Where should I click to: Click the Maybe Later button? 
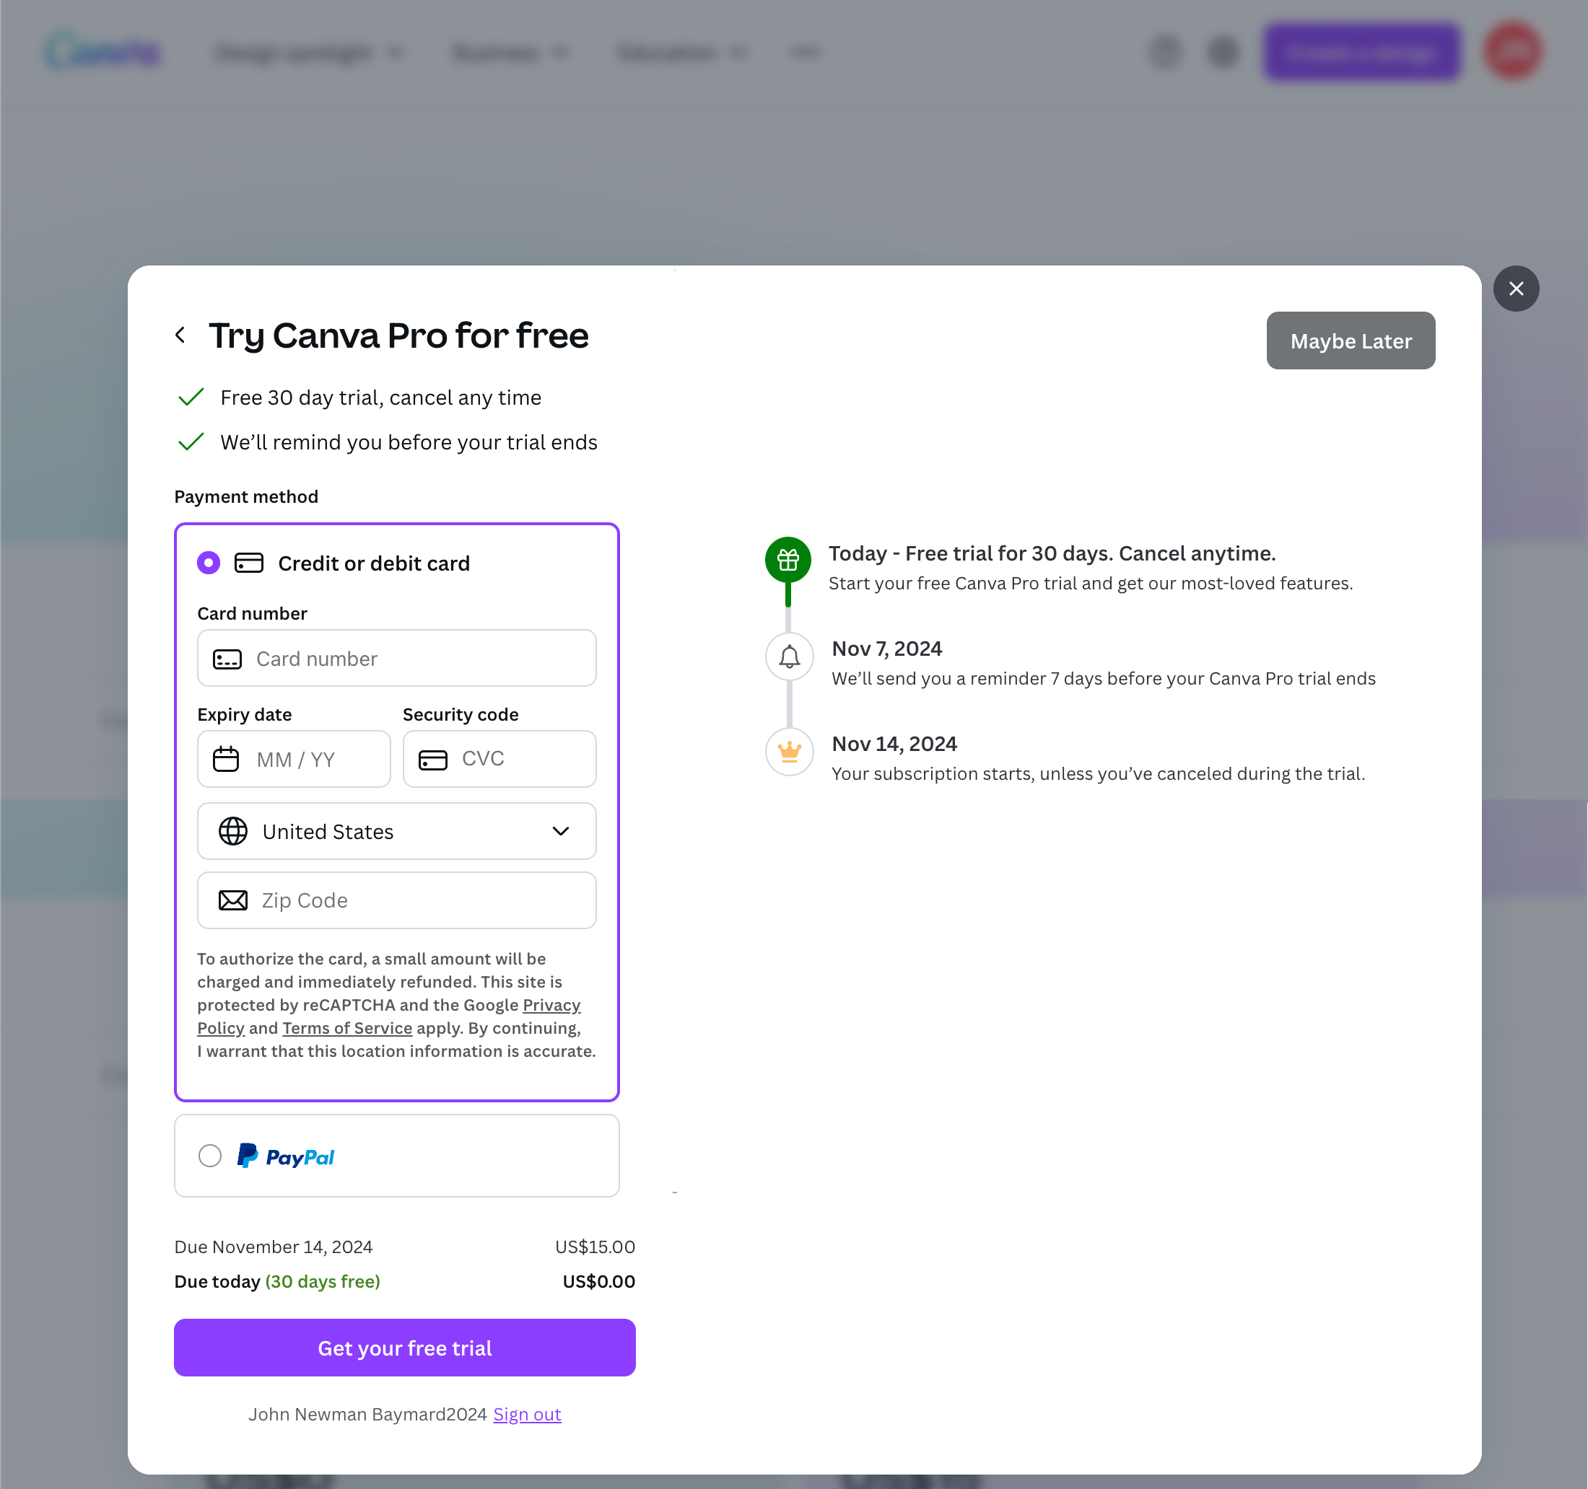tap(1350, 340)
